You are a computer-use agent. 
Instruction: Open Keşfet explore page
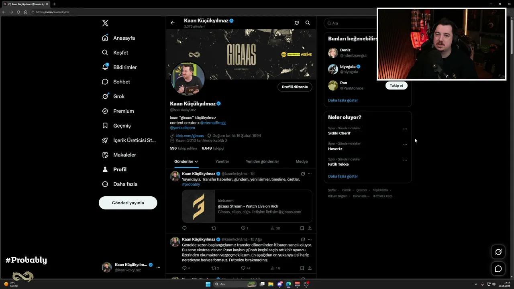115,53
